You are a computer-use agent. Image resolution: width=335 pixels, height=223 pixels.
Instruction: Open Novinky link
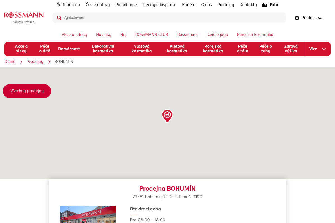tap(104, 35)
